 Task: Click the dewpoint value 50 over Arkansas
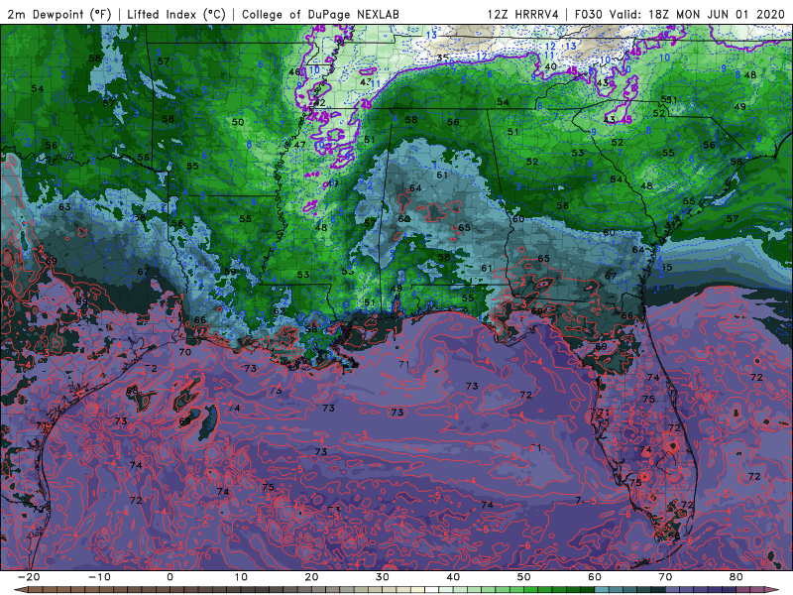pos(238,122)
